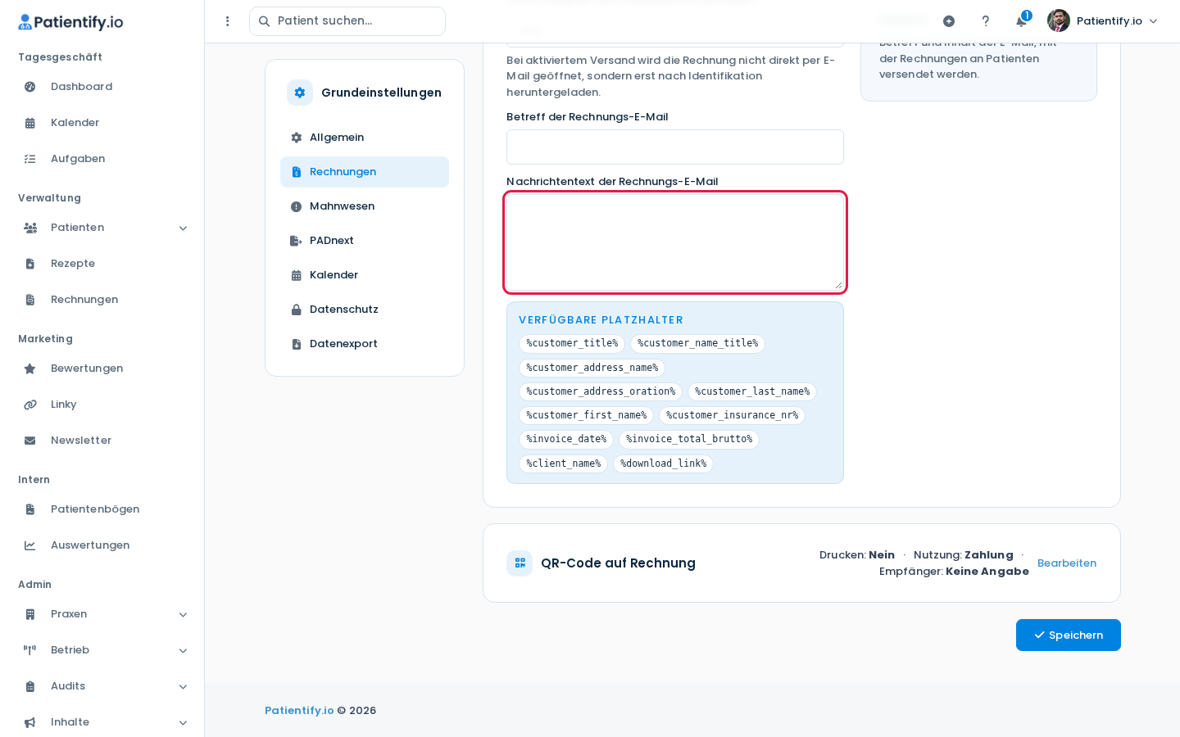Insert the %client_name% placeholder
This screenshot has height=737, width=1180.
click(x=563, y=463)
